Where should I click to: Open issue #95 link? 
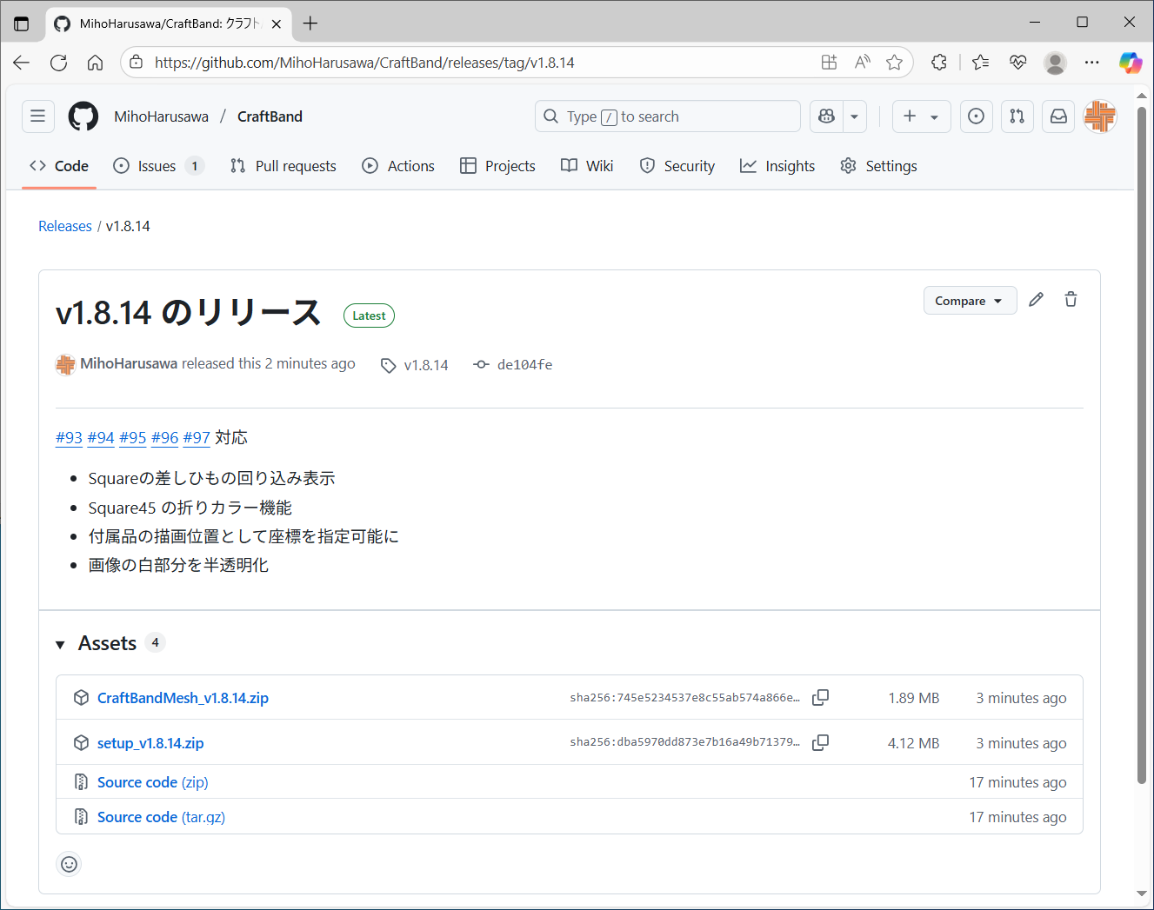[x=133, y=438]
